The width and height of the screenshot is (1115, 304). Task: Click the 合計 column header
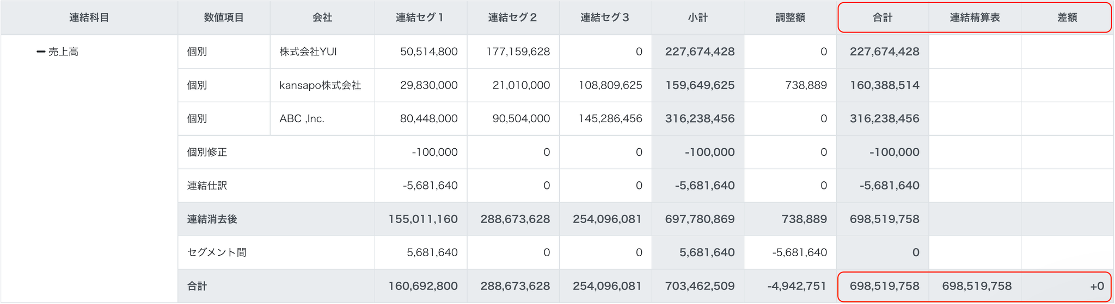point(883,17)
